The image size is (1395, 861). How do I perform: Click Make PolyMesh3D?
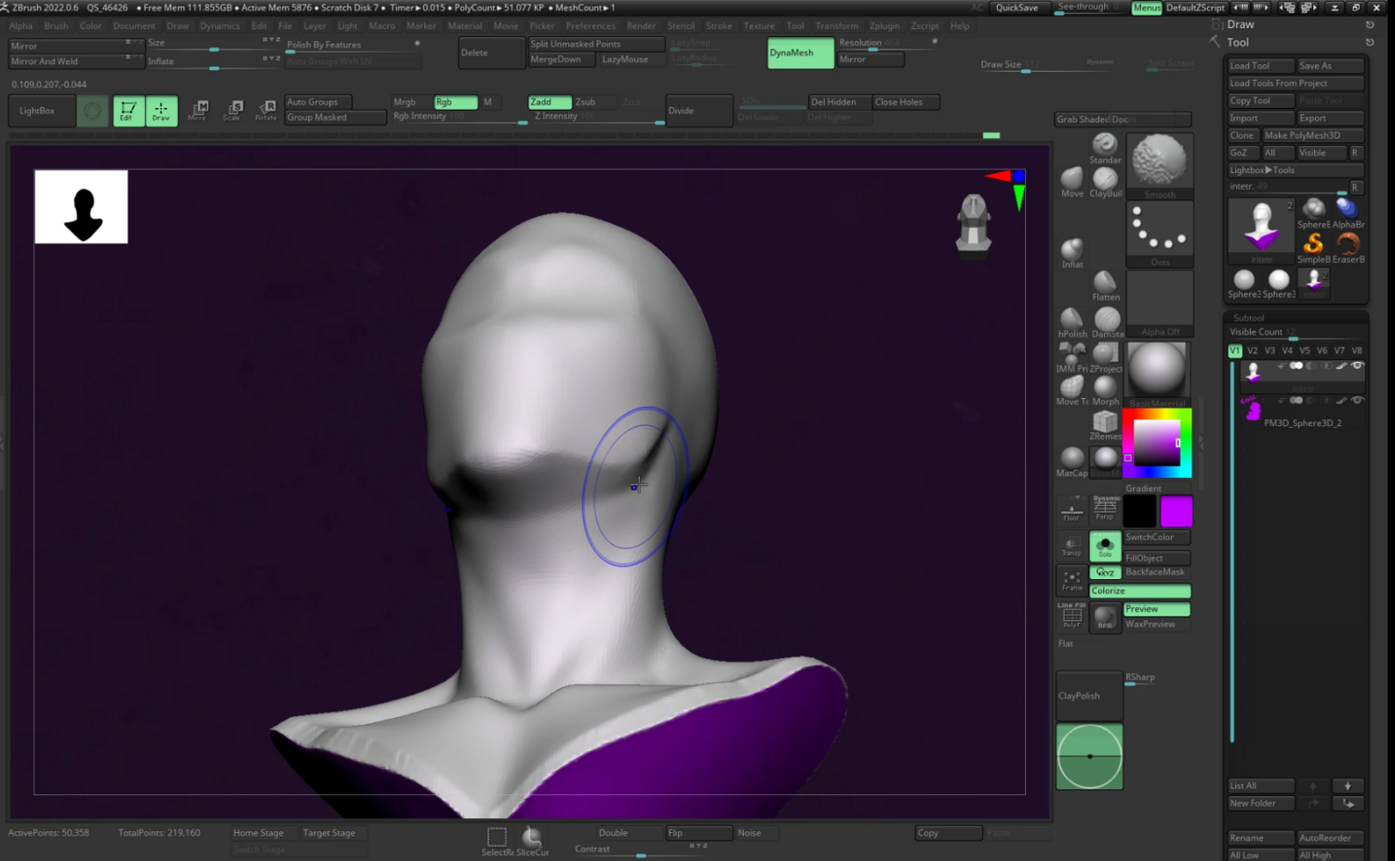pyautogui.click(x=1312, y=136)
